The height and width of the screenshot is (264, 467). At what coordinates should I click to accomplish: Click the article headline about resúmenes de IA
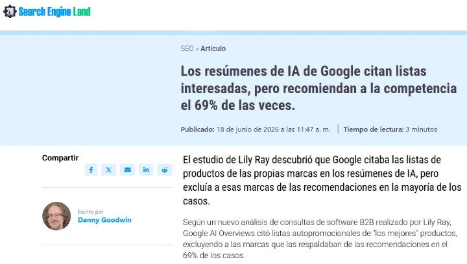coord(318,88)
